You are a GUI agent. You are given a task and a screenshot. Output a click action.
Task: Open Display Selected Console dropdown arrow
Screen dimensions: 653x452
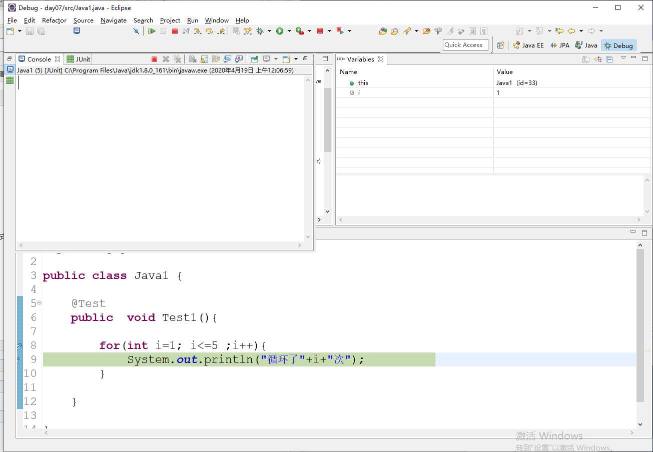click(x=276, y=59)
